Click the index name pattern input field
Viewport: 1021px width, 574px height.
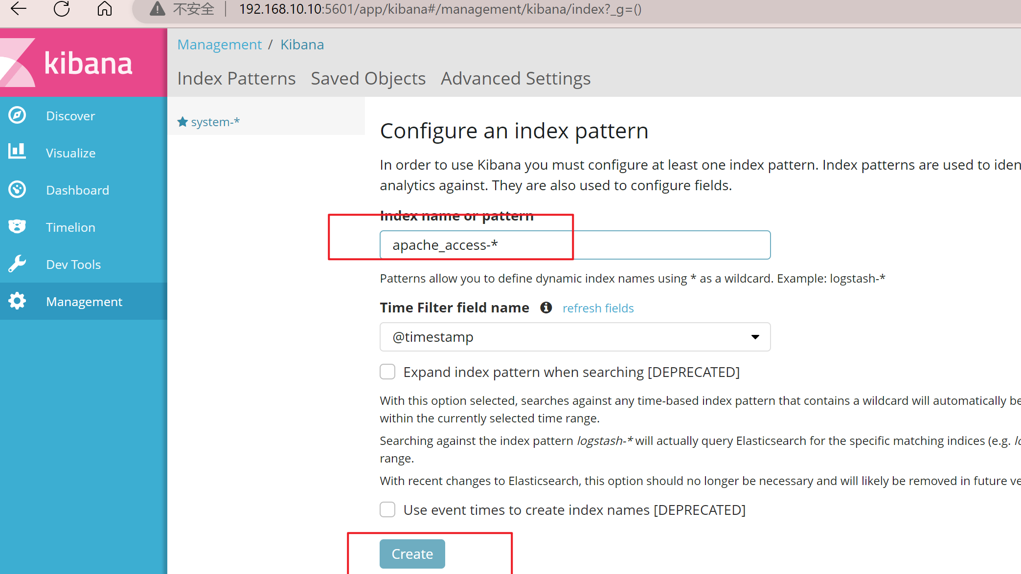(575, 245)
